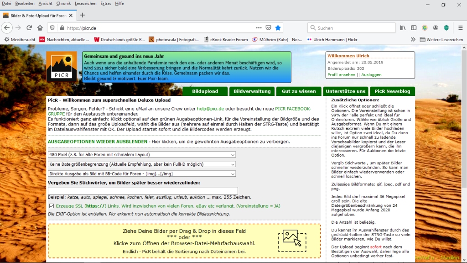The width and height of the screenshot is (467, 263).
Task: Switch to the Gut zu wissen tab
Action: tap(299, 91)
